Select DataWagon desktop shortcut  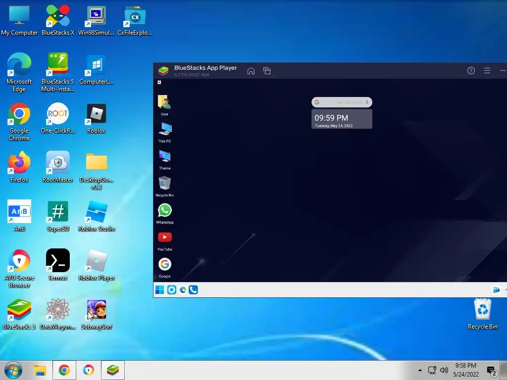pyautogui.click(x=58, y=314)
